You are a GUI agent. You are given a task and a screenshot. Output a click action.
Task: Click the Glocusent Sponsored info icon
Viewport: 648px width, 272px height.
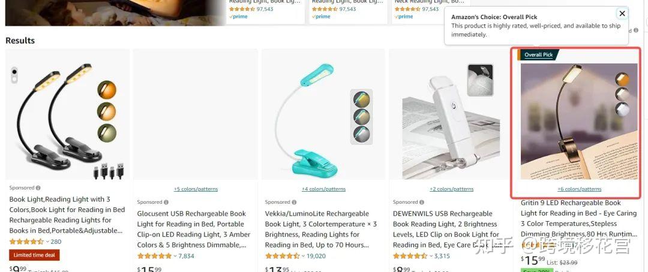tap(166, 203)
